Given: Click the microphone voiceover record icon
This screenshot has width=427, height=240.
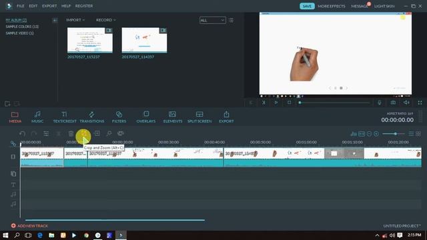Looking at the screenshot, I should click(380, 103).
